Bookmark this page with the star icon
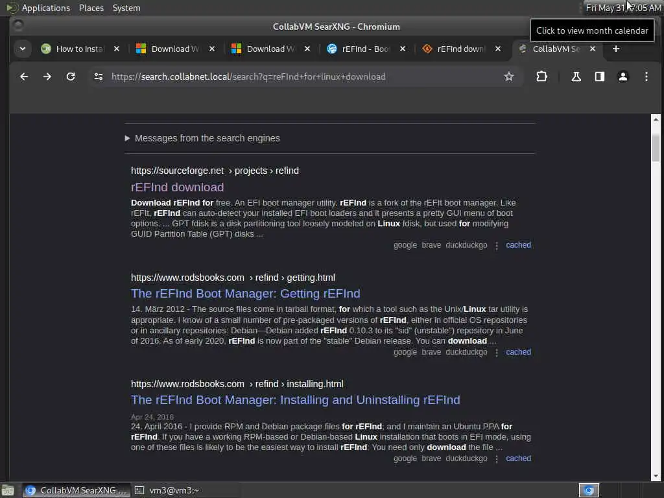Image resolution: width=664 pixels, height=498 pixels. click(x=508, y=77)
